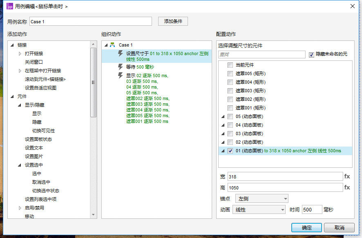
Task: Click the 高 field with 1050
Action: pyautogui.click(x=285, y=187)
